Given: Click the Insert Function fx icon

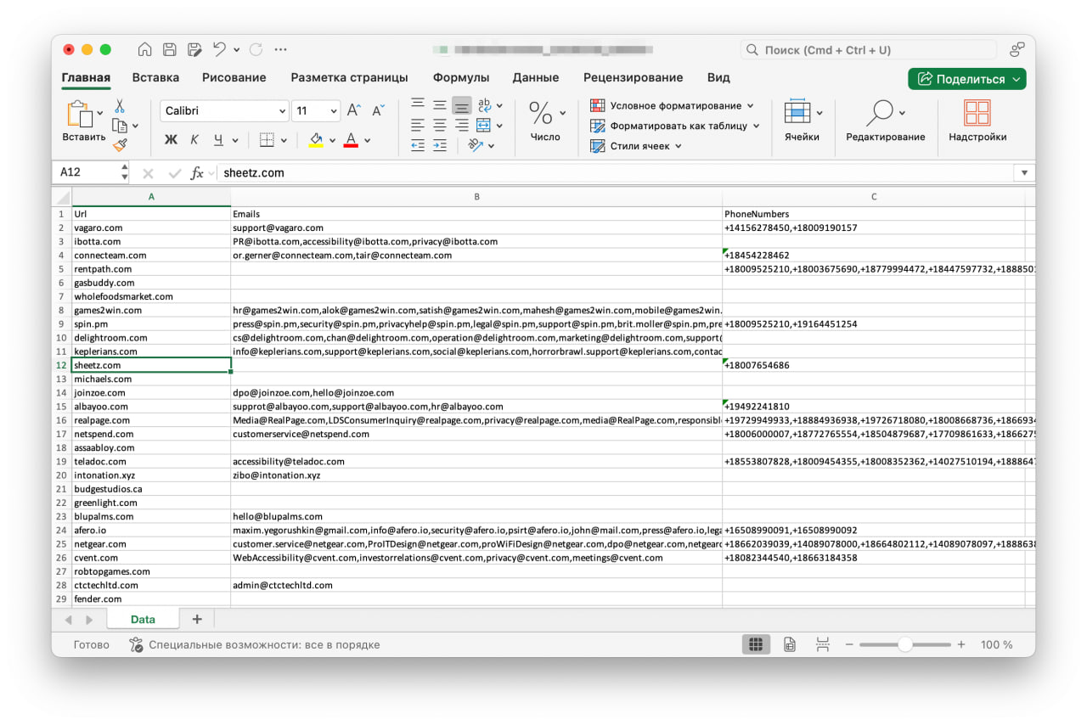Looking at the screenshot, I should pos(197,173).
